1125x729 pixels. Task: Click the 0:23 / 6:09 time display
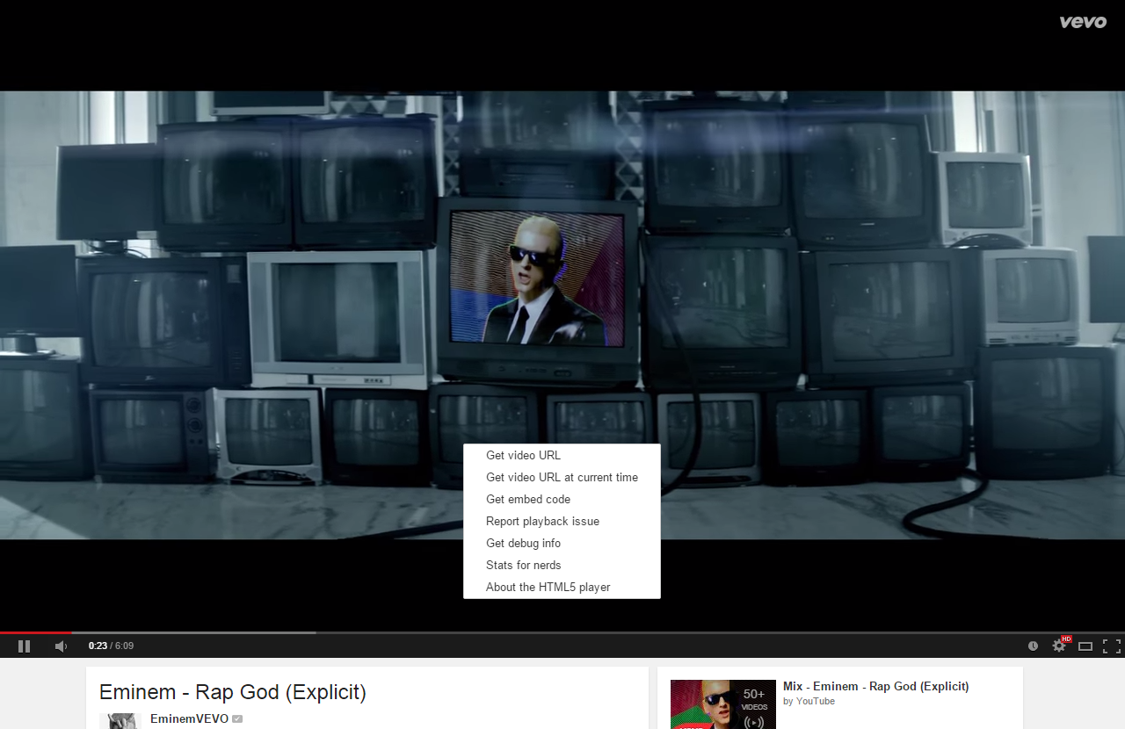tap(111, 646)
